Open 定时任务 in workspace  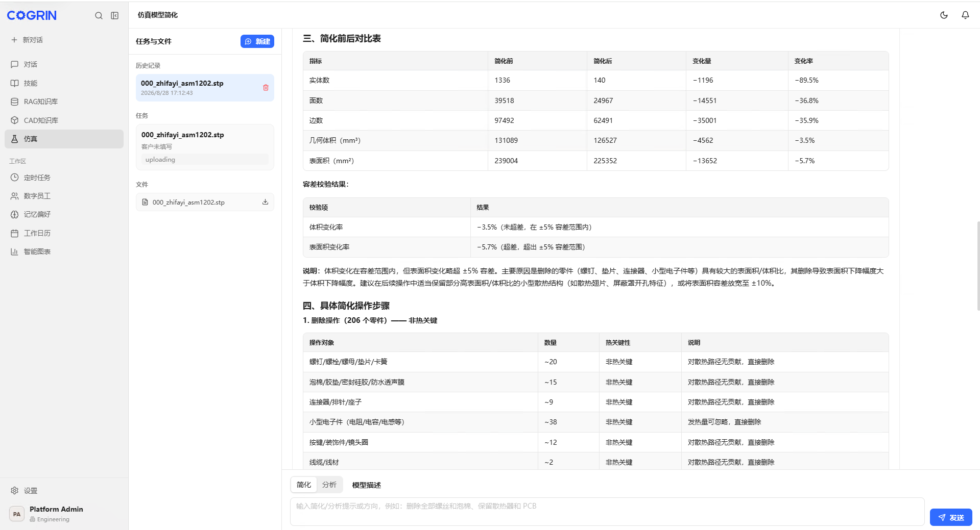[64, 178]
